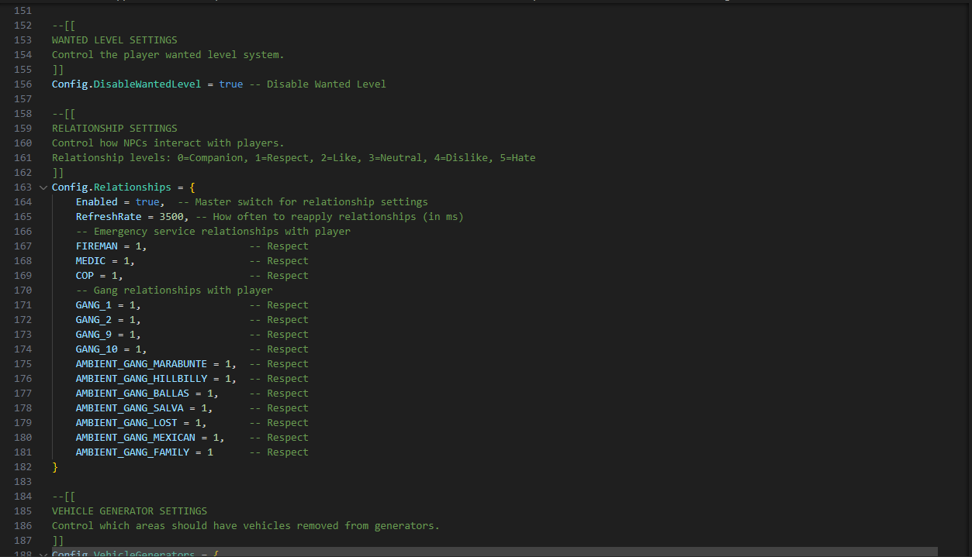Click the RefreshRate key
Image resolution: width=972 pixels, height=557 pixels.
(109, 217)
